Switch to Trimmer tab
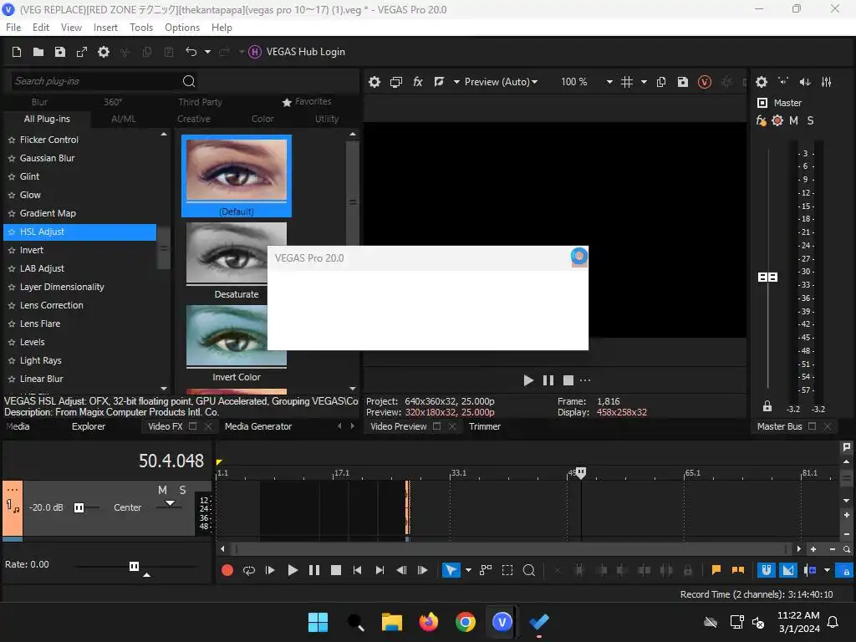 click(485, 426)
